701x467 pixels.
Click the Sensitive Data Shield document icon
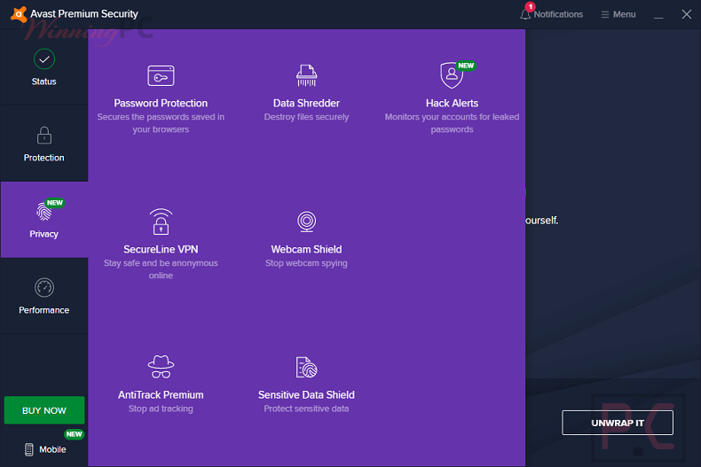point(307,368)
